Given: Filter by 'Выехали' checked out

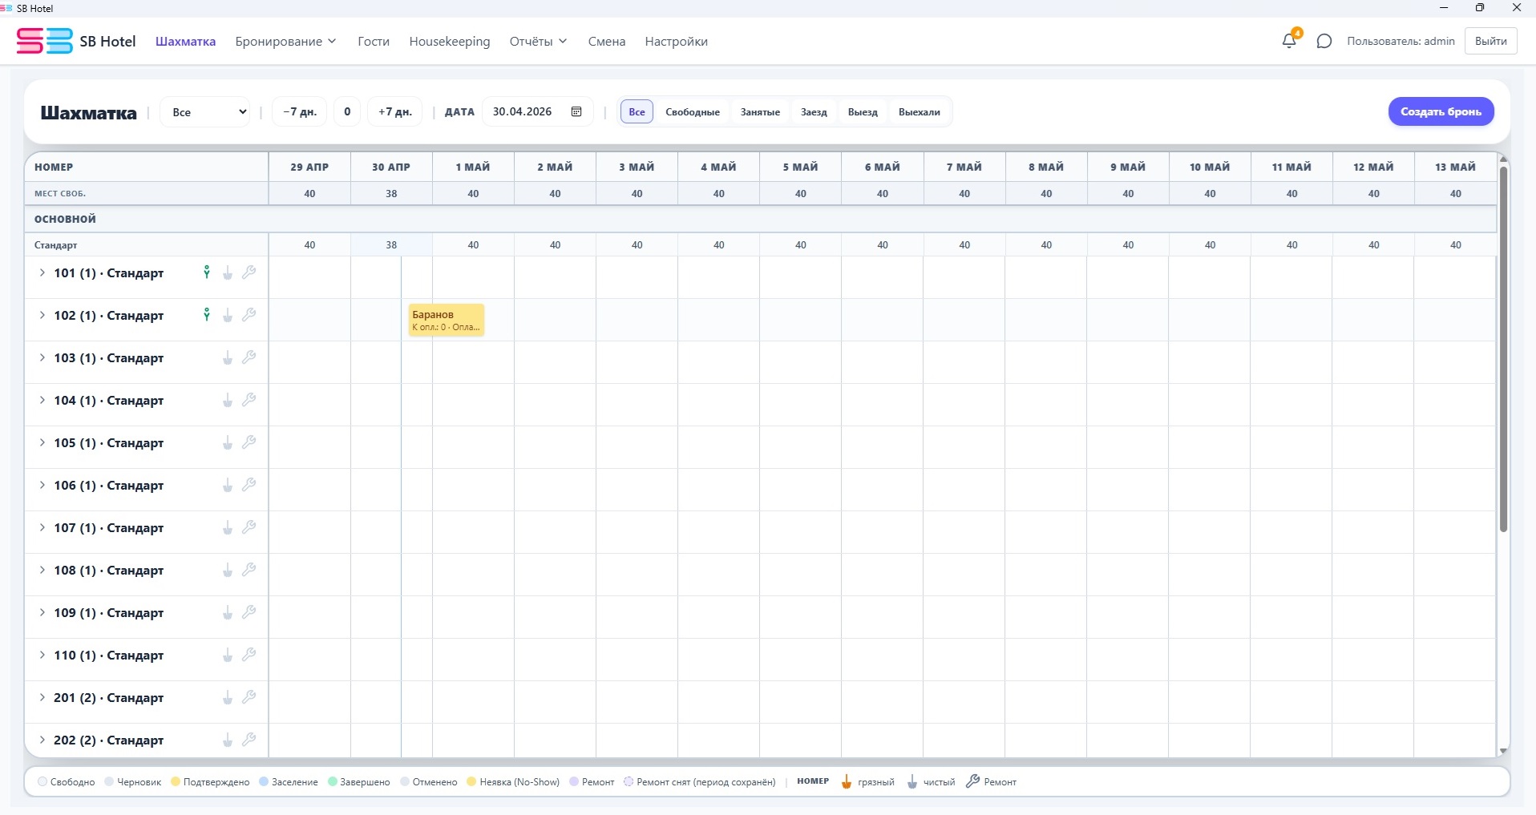Looking at the screenshot, I should tap(920, 112).
